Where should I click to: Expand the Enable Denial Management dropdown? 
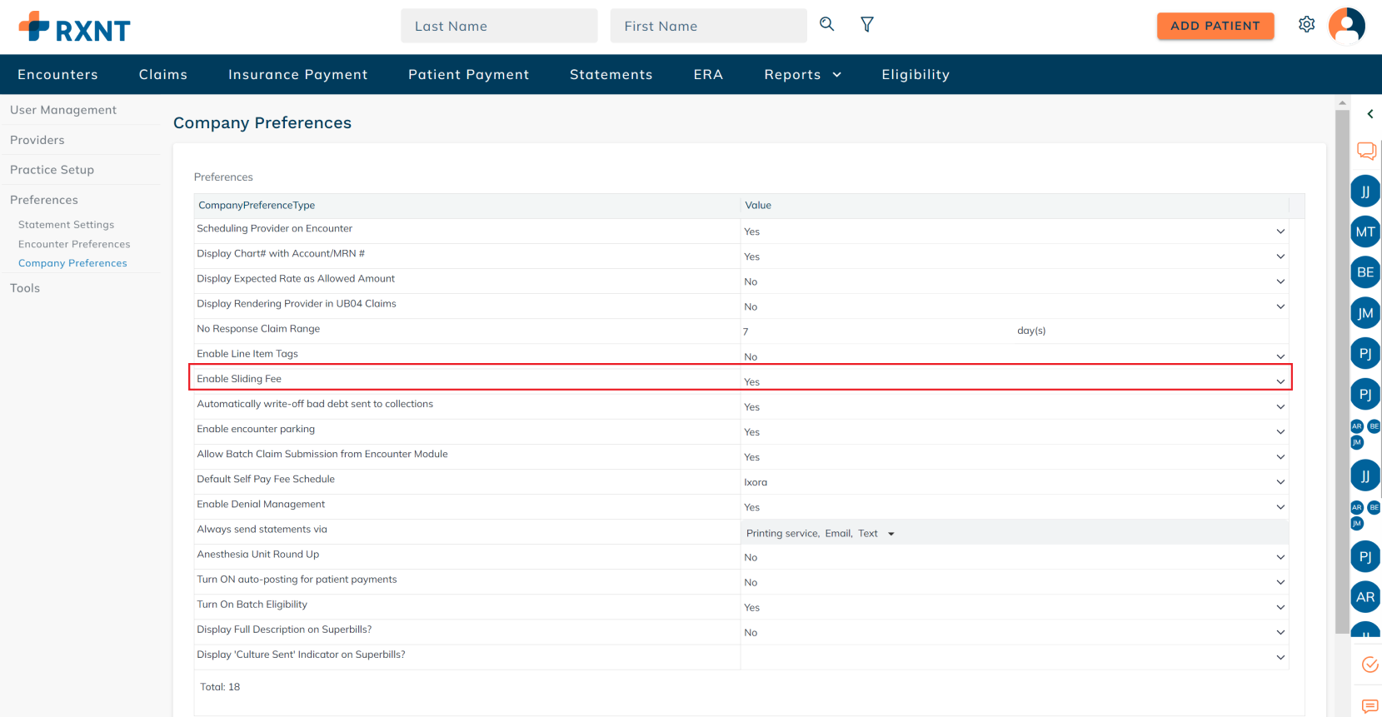(1280, 507)
